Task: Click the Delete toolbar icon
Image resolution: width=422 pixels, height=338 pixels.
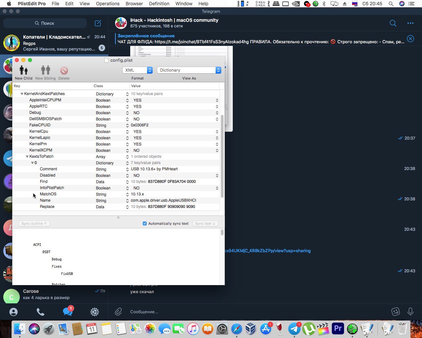Action: pyautogui.click(x=64, y=71)
